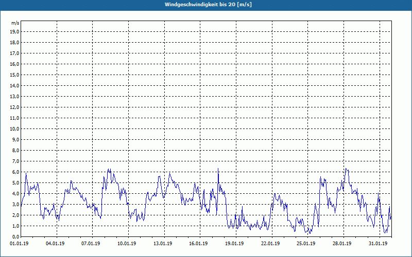Viewport: 412px width, 257px height.
Task: Click the 13.01.19 date label
Action: tap(163, 244)
